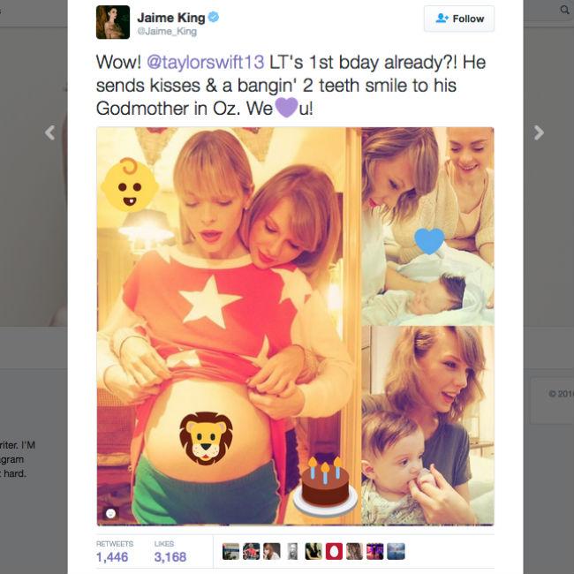
Task: Click the Jaime King display name
Action: 171,17
